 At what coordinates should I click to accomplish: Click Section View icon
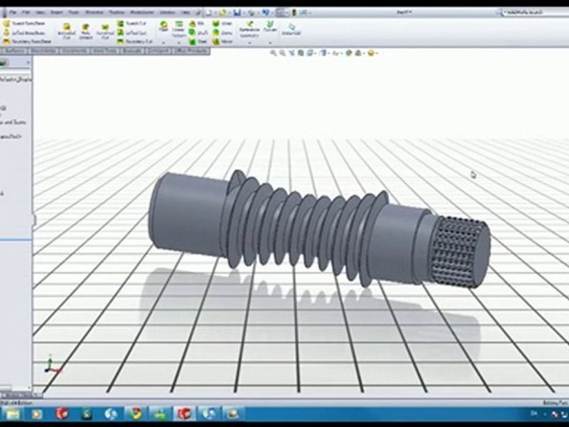301,53
